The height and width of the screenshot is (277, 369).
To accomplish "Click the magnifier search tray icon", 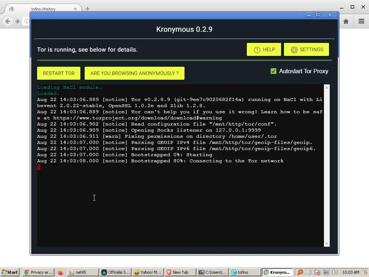I will click(300, 272).
